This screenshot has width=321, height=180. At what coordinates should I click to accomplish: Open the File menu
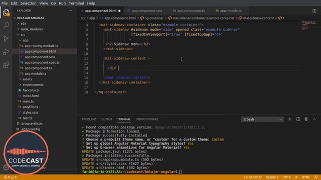[5, 3]
